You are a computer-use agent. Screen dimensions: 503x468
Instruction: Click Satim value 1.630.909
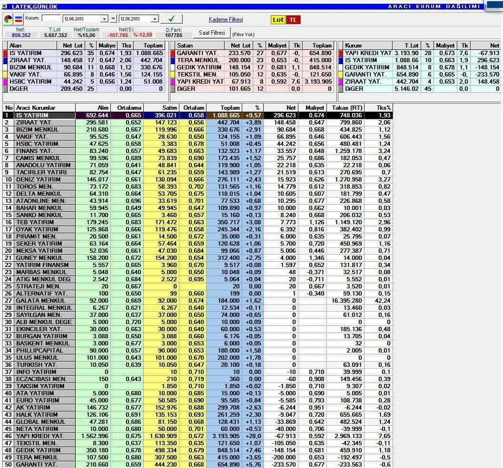[163, 436]
